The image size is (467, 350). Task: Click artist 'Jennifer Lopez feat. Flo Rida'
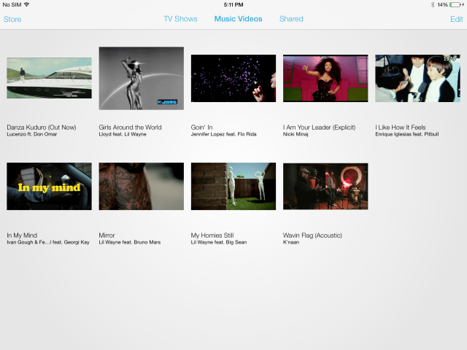click(x=224, y=134)
